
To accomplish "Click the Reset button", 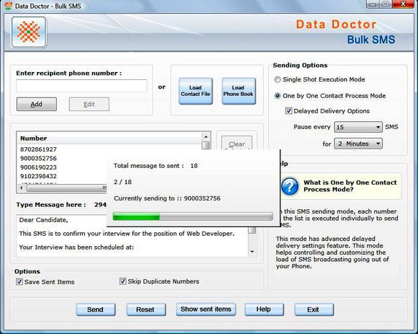I will (146, 309).
